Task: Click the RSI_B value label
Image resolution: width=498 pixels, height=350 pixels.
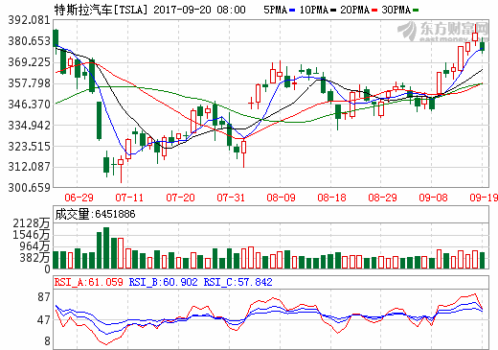Action: point(163,282)
